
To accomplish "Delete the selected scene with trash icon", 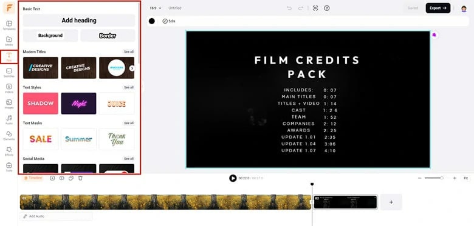I will pos(80,178).
